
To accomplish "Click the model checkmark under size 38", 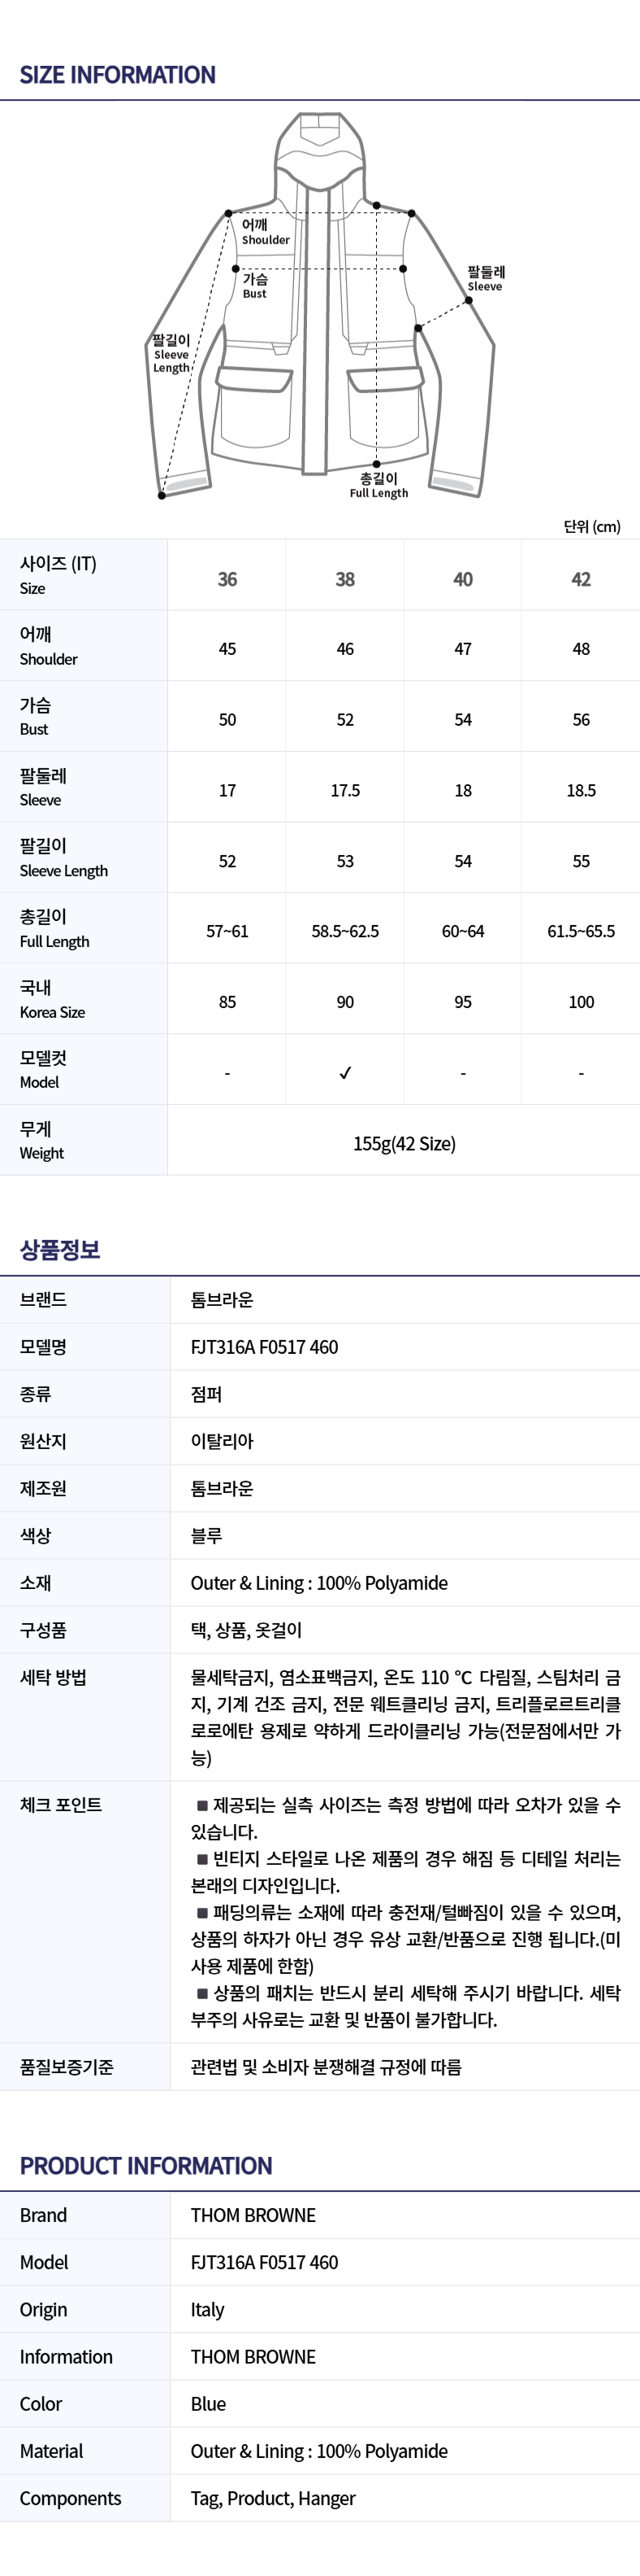I will (x=345, y=1073).
